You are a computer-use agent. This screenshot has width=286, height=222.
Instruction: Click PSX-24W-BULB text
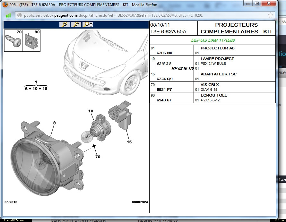(213, 64)
